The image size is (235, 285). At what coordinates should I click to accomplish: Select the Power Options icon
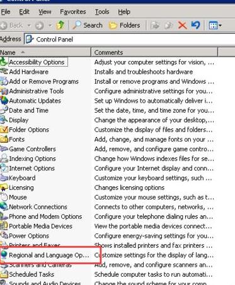pyautogui.click(x=4, y=236)
